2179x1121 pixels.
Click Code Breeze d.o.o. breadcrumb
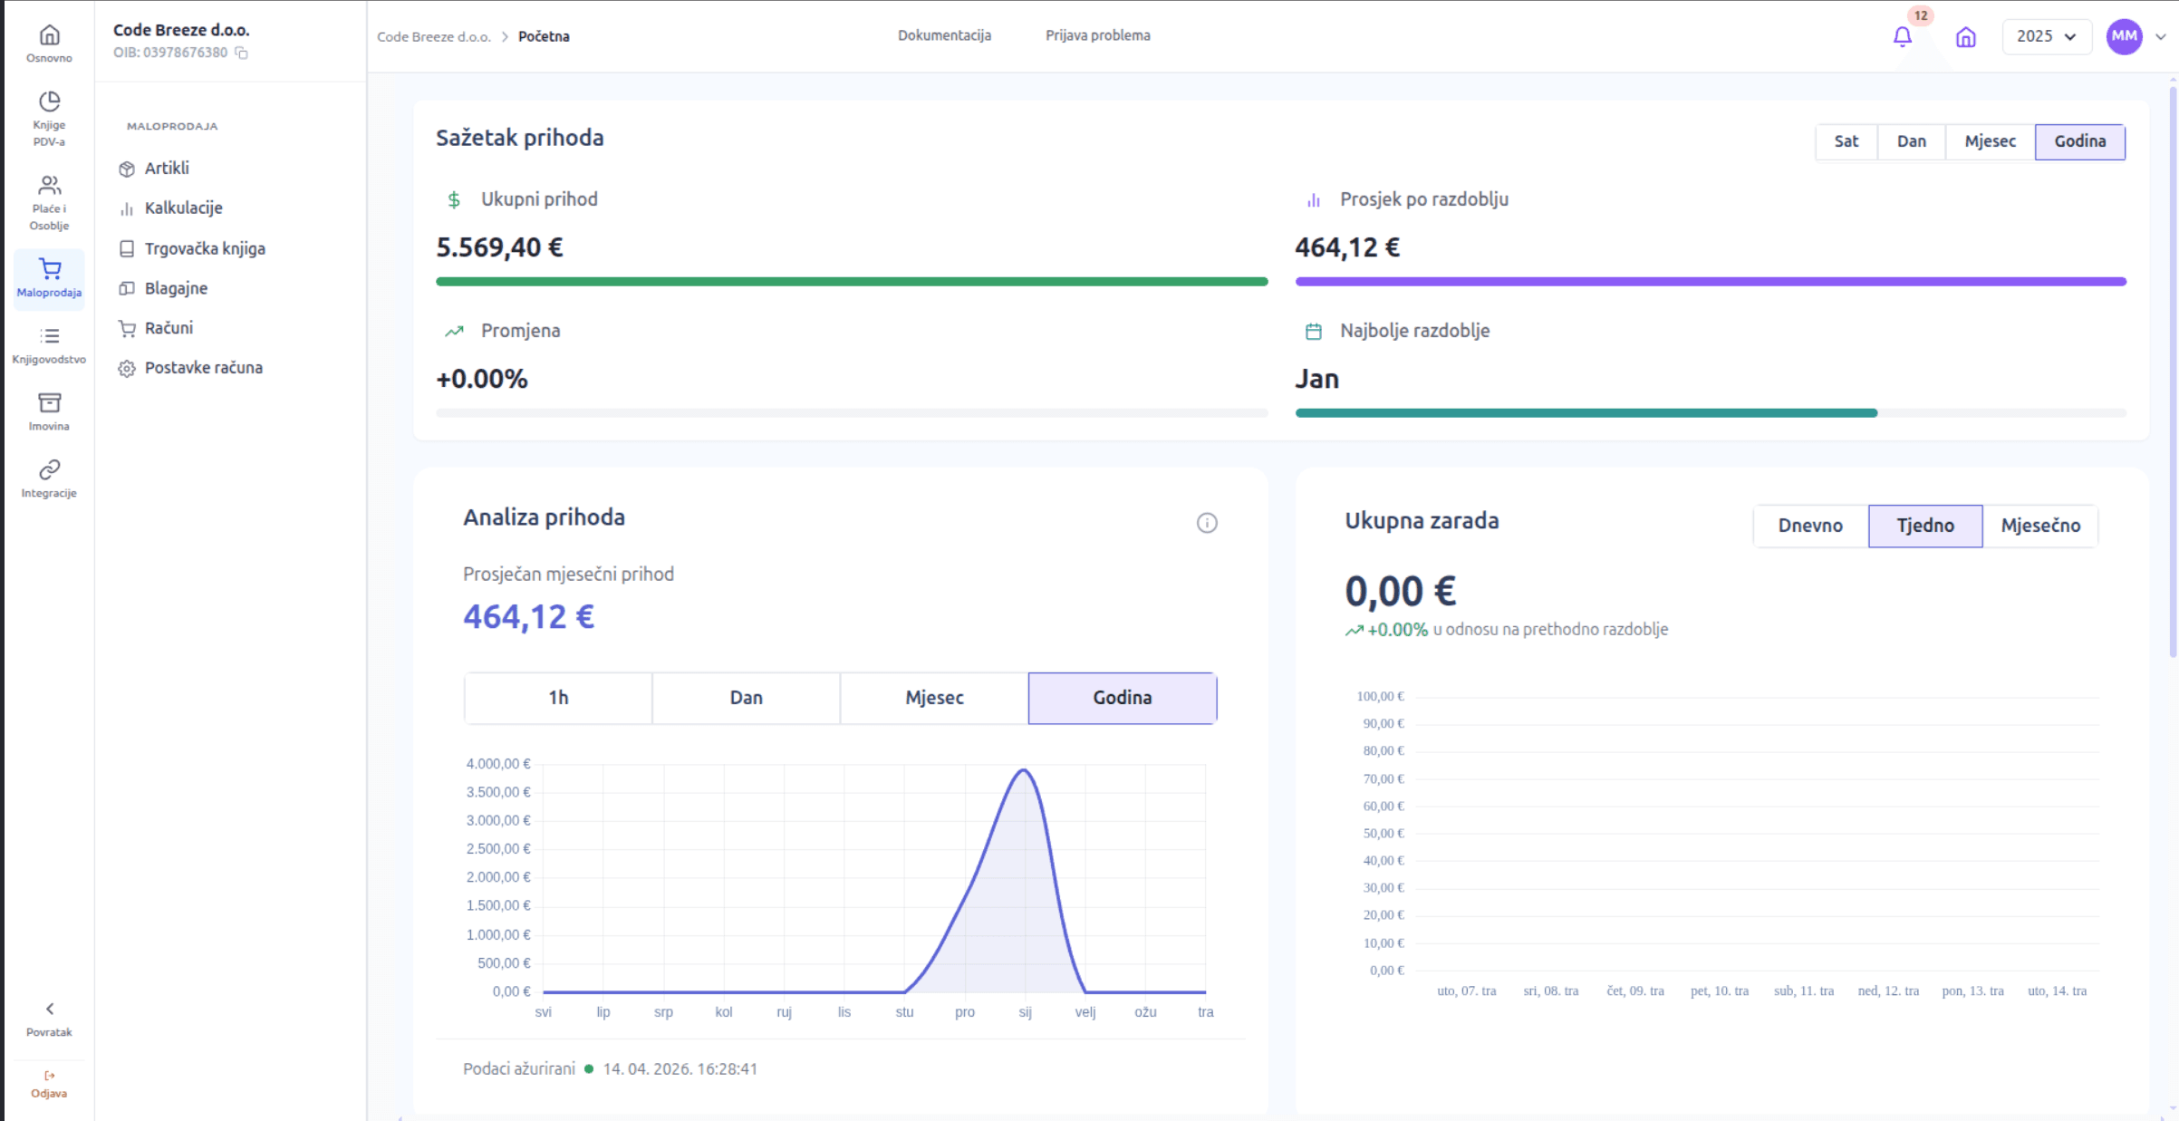coord(434,37)
